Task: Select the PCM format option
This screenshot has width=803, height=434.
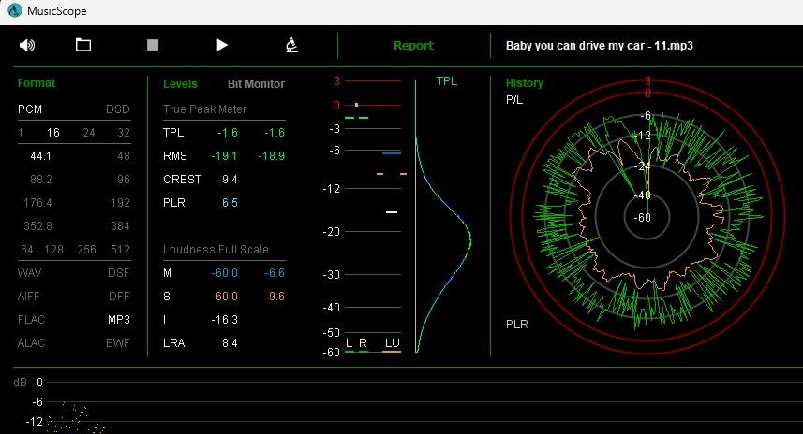Action: 30,109
